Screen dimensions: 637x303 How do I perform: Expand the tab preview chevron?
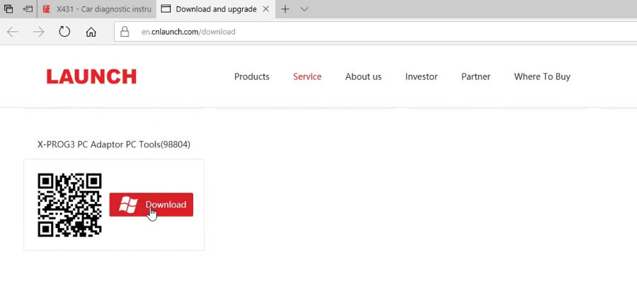tap(304, 9)
